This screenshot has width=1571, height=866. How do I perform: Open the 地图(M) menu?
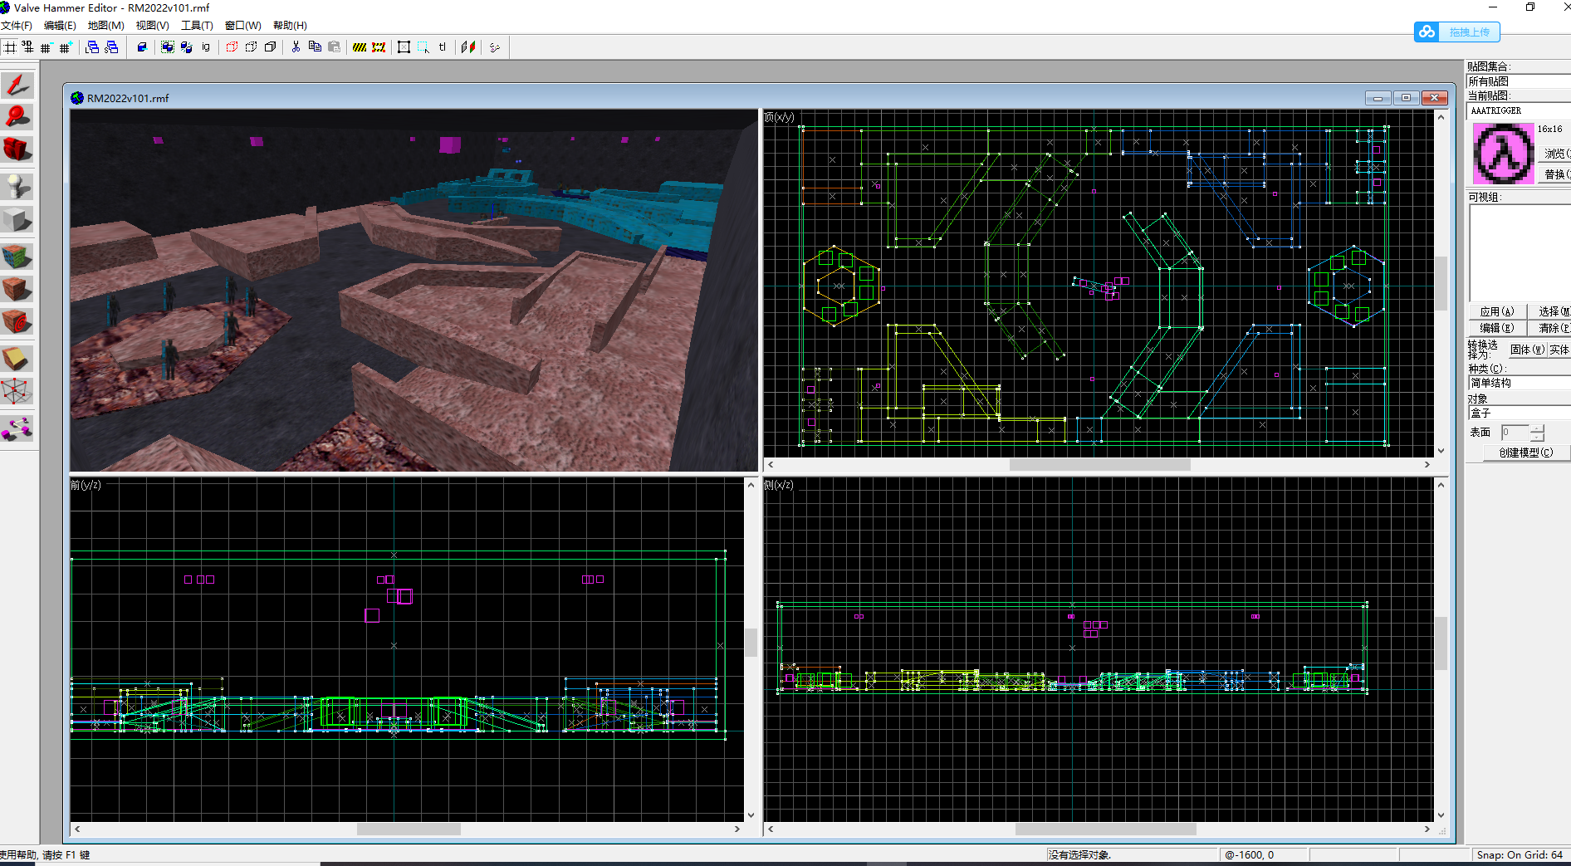[105, 26]
